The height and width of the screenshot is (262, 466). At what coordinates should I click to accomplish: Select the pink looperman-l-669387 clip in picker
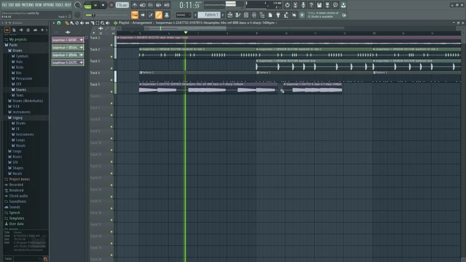[68, 40]
